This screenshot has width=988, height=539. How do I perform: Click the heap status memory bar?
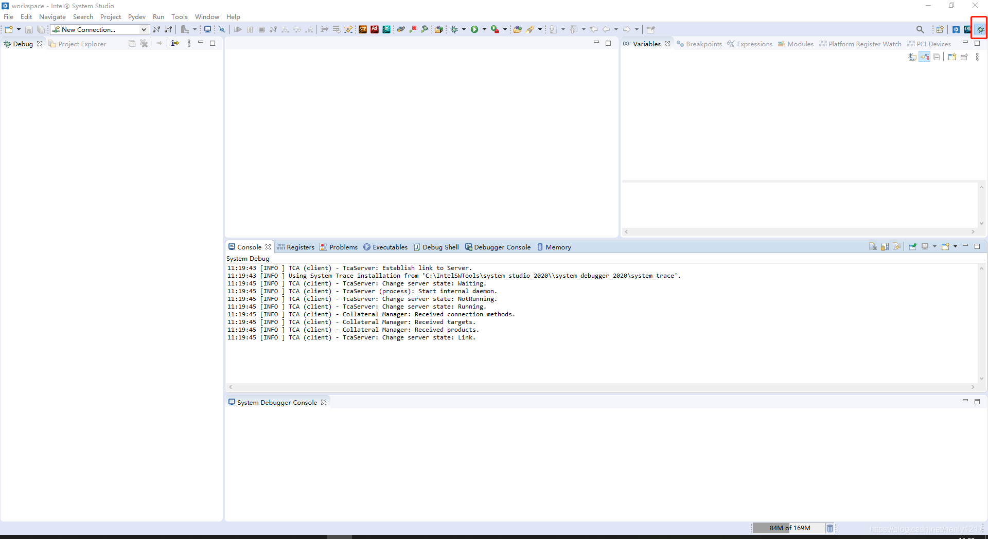(788, 528)
